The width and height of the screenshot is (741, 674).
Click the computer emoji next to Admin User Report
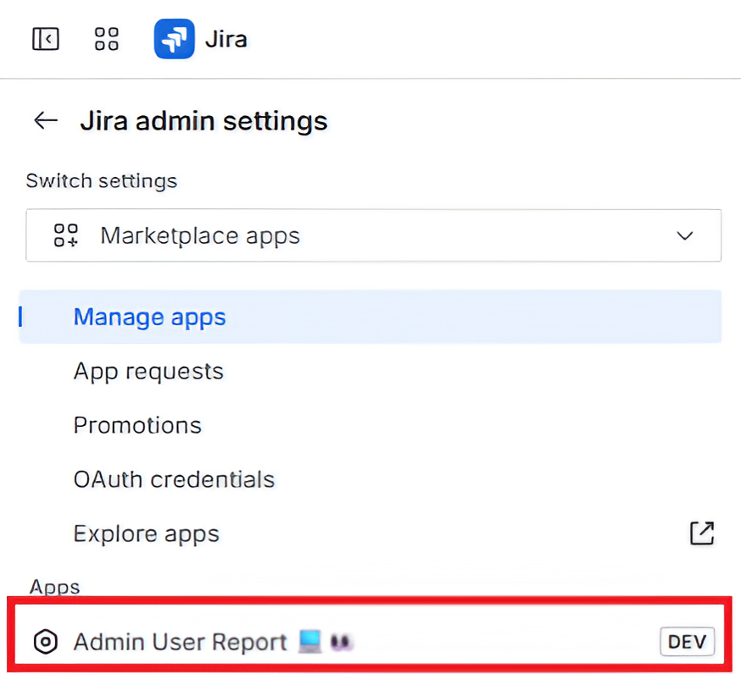[310, 642]
